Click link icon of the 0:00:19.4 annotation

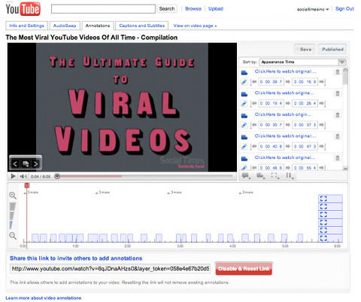pos(244,103)
